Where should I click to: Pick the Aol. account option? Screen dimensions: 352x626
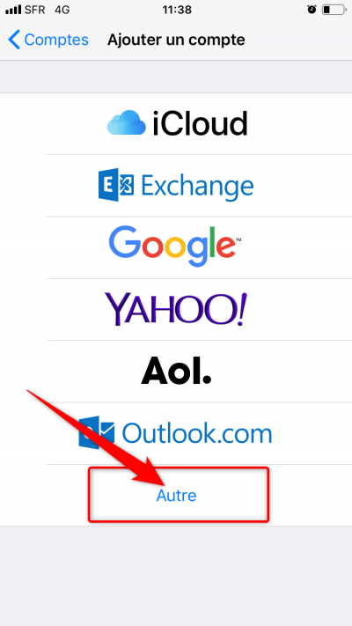[x=176, y=371]
